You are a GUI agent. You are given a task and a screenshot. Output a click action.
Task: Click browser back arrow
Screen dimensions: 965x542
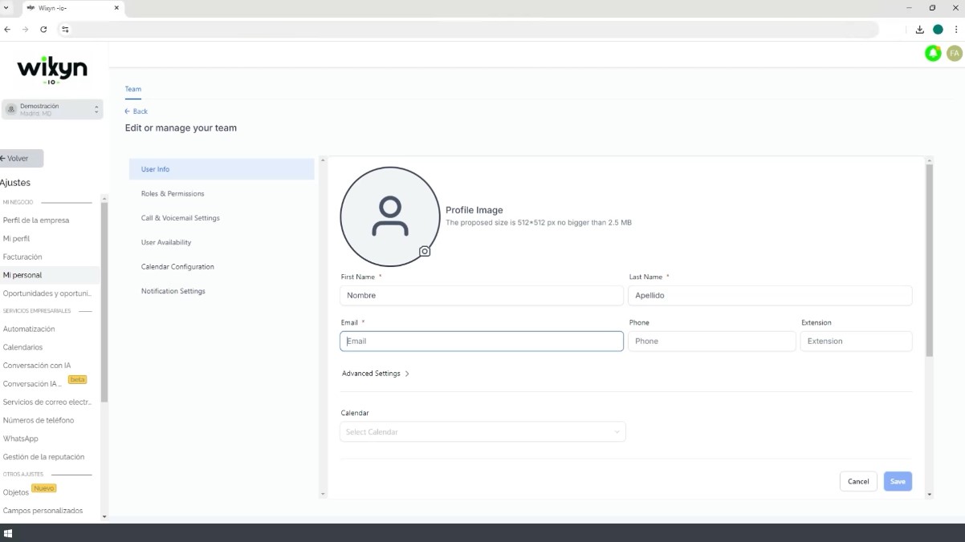click(x=7, y=30)
